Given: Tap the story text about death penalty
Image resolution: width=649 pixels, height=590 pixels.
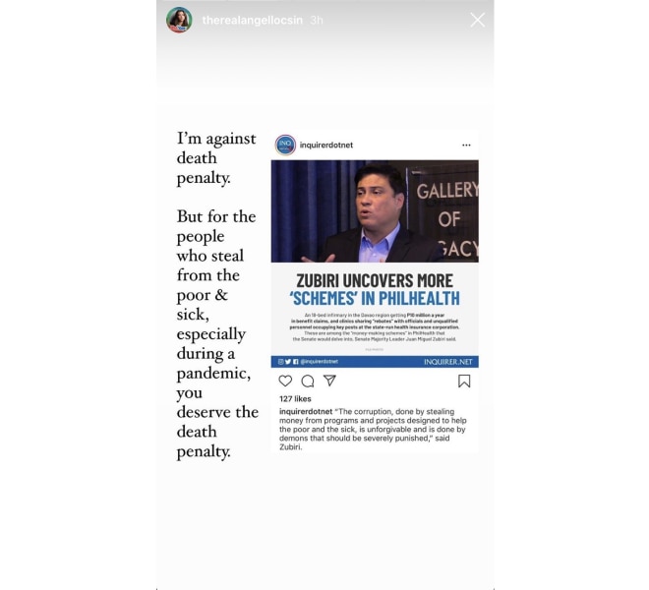Looking at the screenshot, I should point(217,295).
